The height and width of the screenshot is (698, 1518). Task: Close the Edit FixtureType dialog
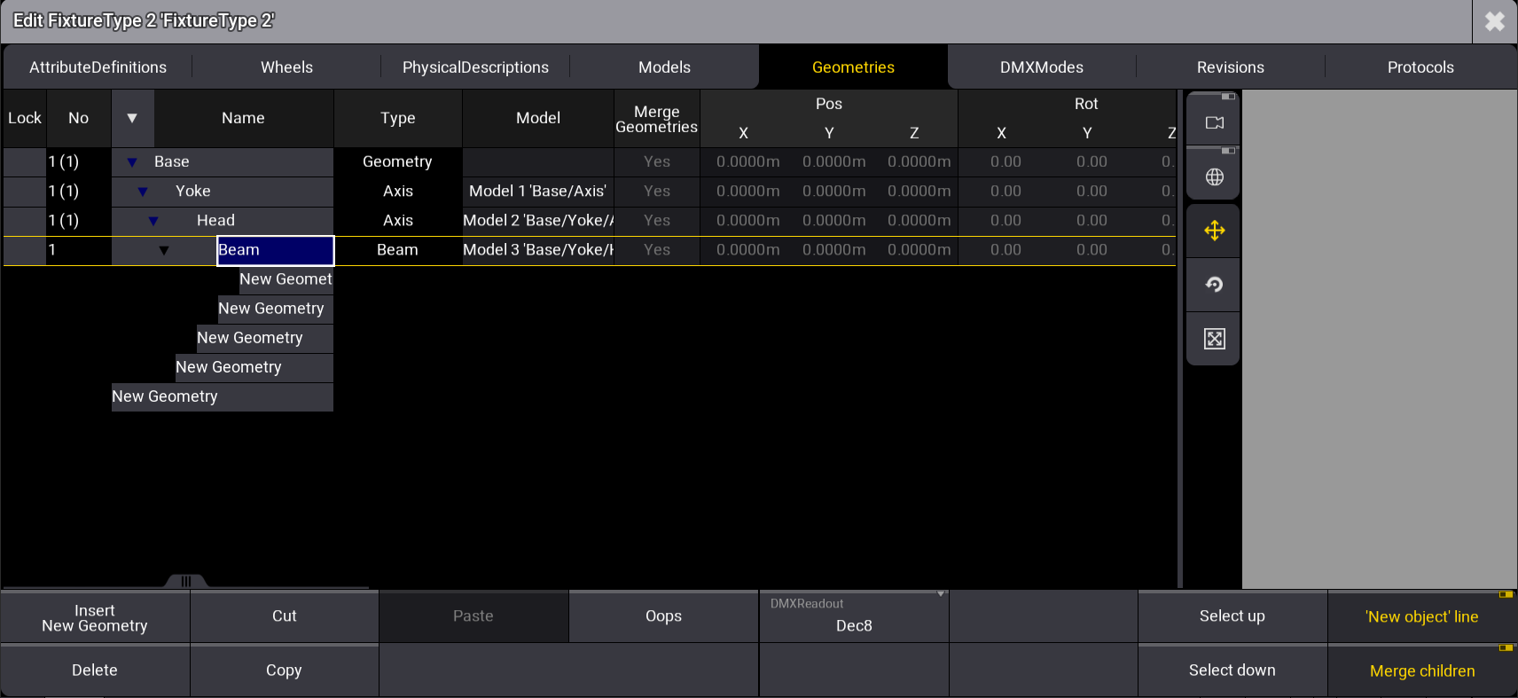(1494, 21)
